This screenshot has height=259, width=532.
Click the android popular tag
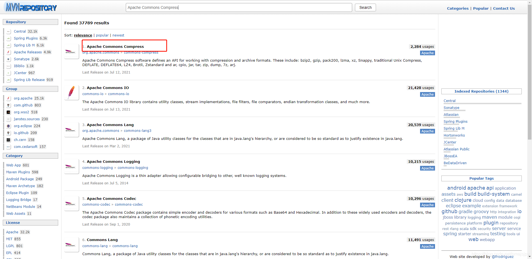click(456, 188)
